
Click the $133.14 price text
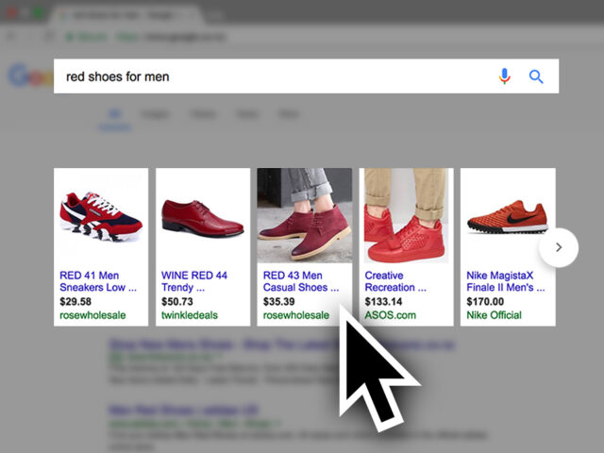[383, 302]
